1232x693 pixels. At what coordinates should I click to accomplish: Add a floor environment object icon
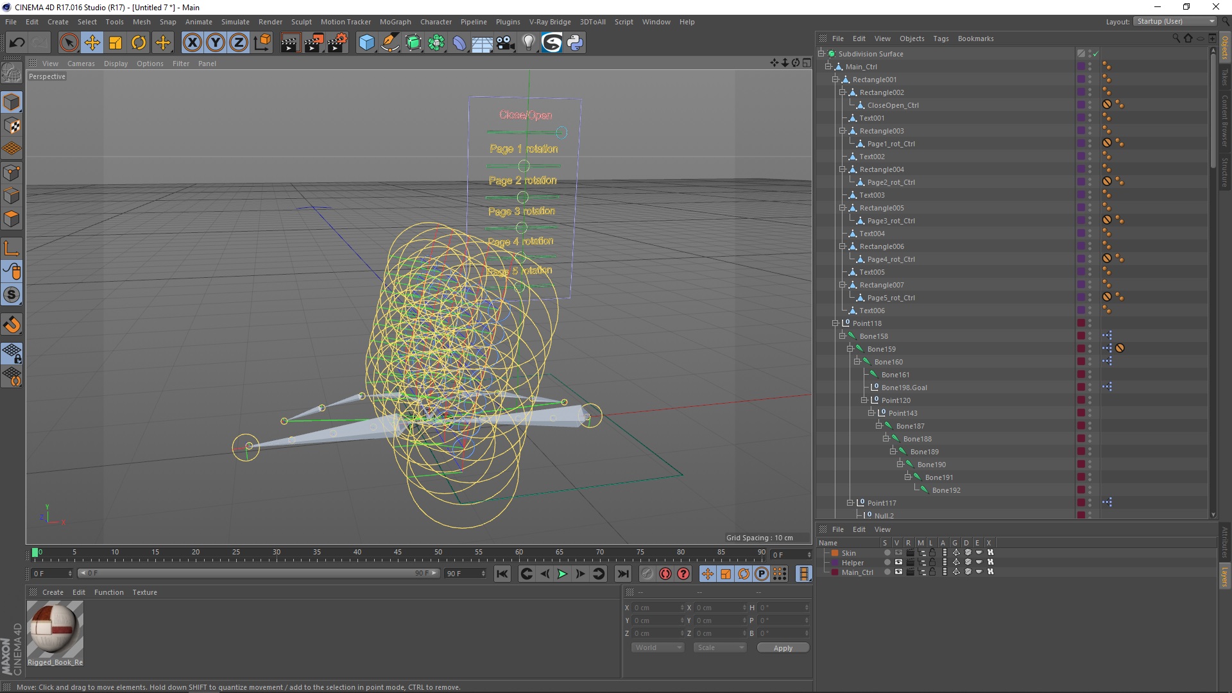tap(483, 43)
